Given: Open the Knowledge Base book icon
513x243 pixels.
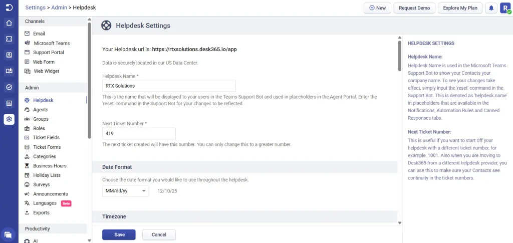Looking at the screenshot, I should (x=9, y=71).
